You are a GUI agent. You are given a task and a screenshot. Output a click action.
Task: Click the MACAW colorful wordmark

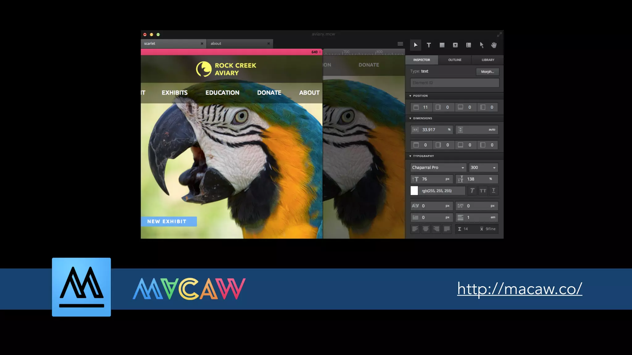click(189, 289)
